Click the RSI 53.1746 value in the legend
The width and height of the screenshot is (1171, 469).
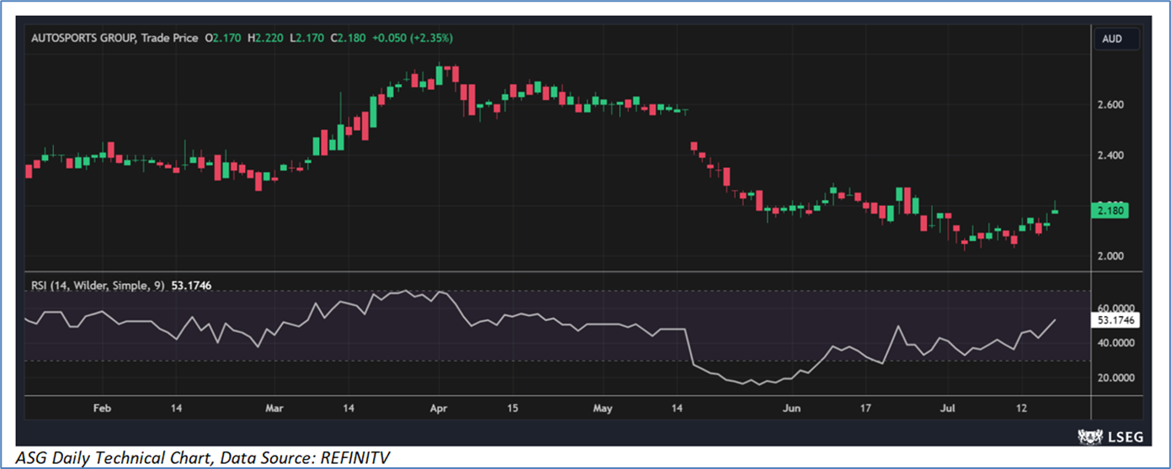click(x=190, y=286)
